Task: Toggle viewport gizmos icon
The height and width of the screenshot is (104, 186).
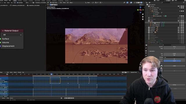Action: pyautogui.click(x=127, y=3)
